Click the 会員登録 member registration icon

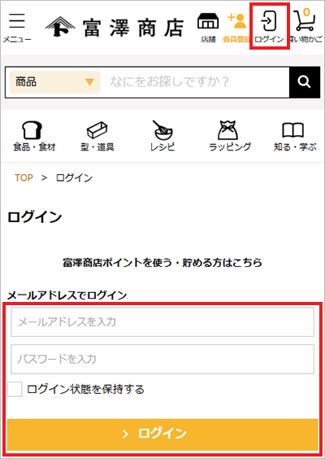click(236, 28)
